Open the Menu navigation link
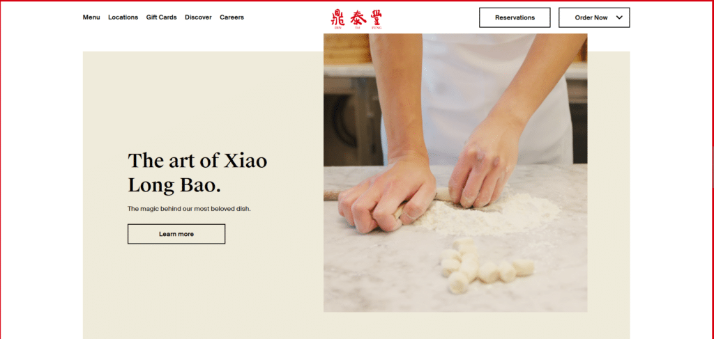 (91, 17)
